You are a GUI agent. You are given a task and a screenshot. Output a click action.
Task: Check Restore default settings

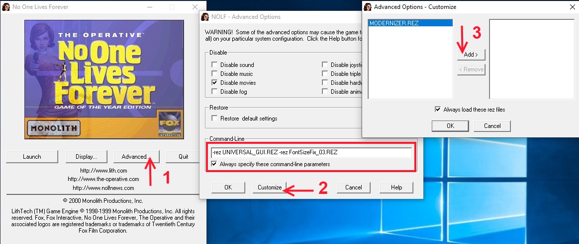point(214,119)
